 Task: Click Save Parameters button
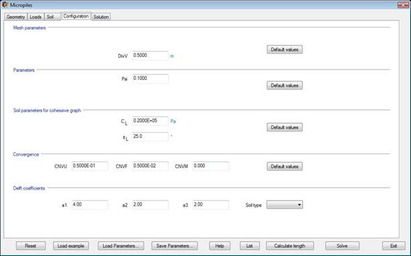175,246
